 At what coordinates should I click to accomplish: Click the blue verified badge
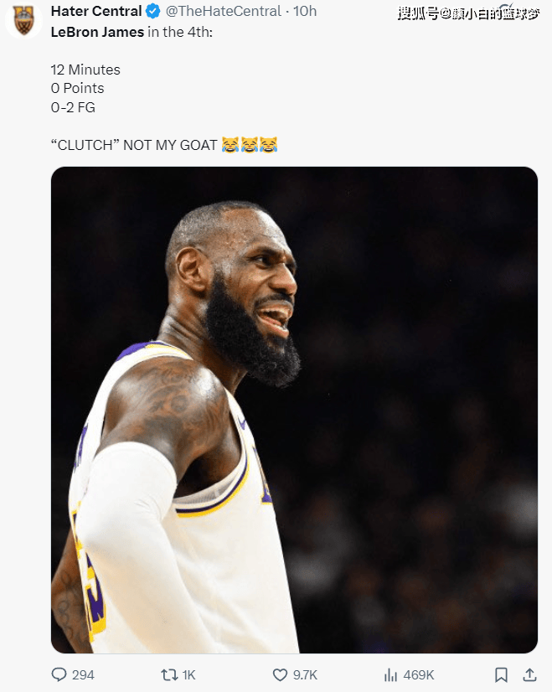(x=153, y=11)
